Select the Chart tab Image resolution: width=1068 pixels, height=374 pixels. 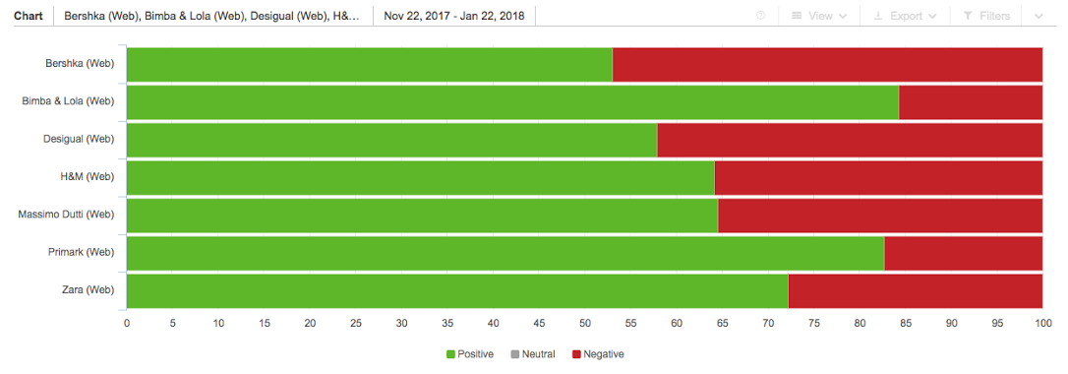(x=29, y=16)
